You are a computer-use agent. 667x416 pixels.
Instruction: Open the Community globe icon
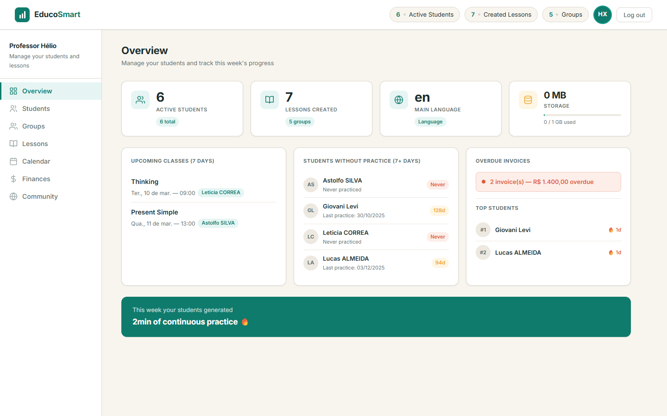pos(14,196)
